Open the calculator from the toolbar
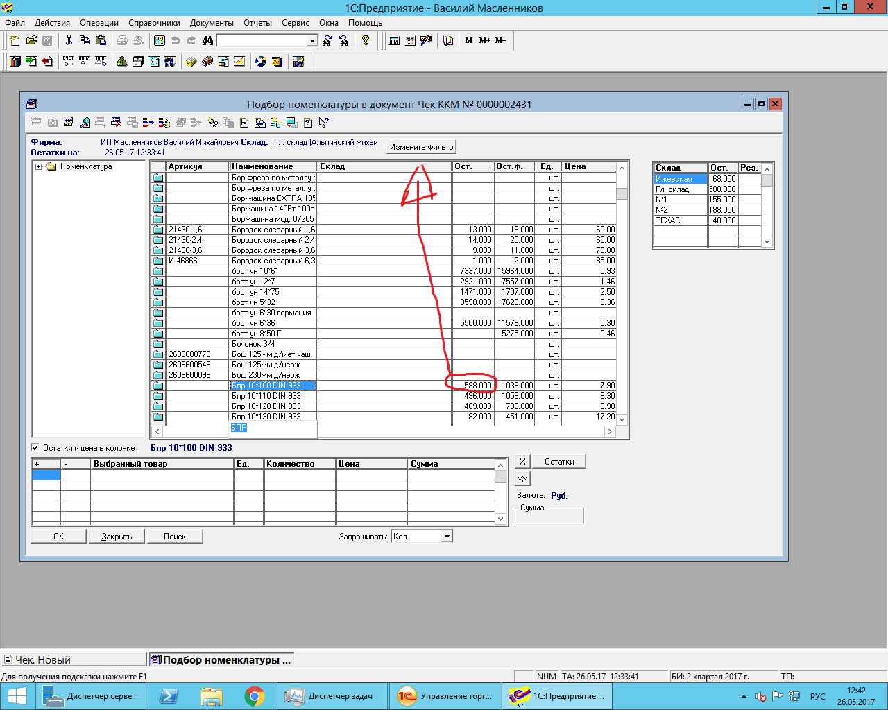Screen dimensions: 888x710 (x=394, y=41)
